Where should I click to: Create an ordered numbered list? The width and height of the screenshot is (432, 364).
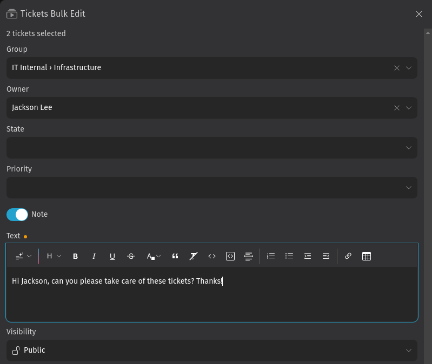coord(271,256)
